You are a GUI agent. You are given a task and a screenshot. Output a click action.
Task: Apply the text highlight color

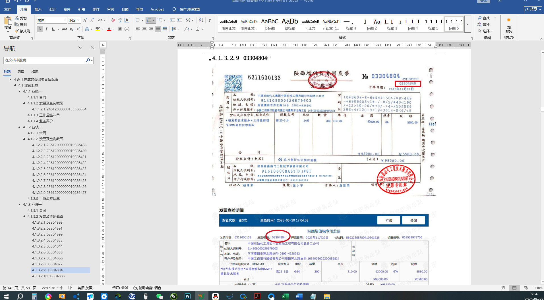click(98, 29)
